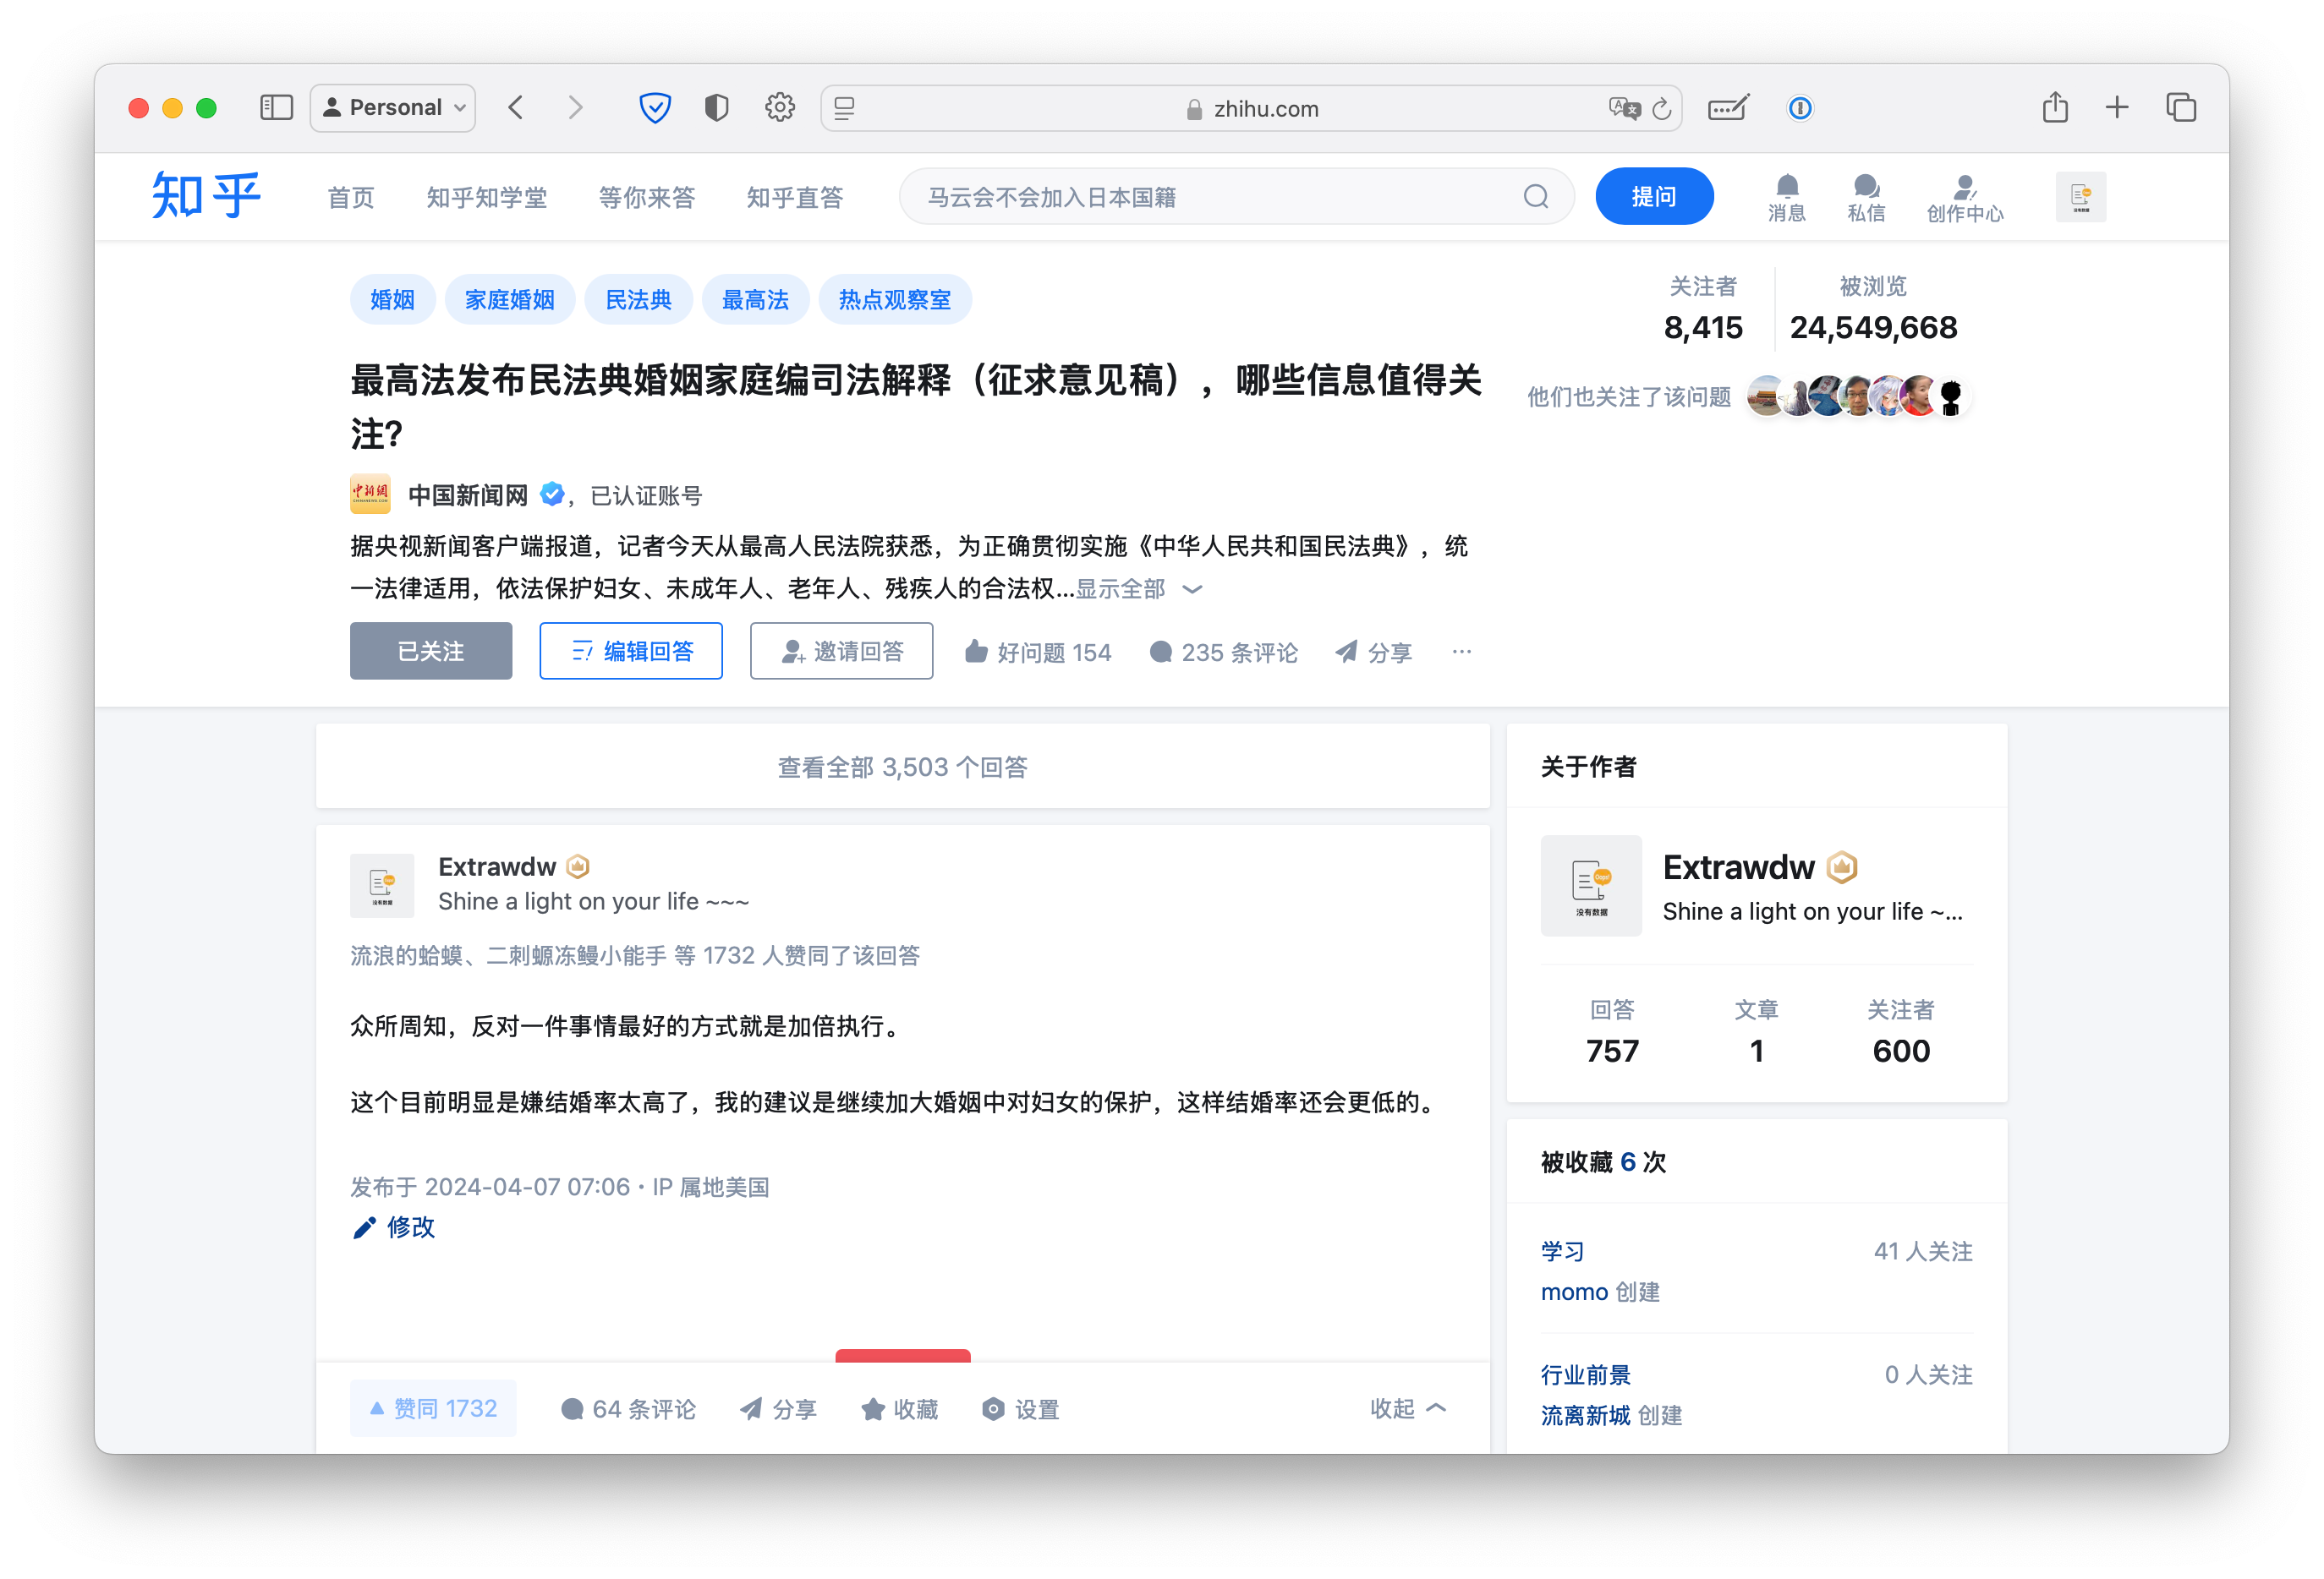
Task: Click the 好问题 154 thumbs-up icon
Action: pyautogui.click(x=976, y=652)
